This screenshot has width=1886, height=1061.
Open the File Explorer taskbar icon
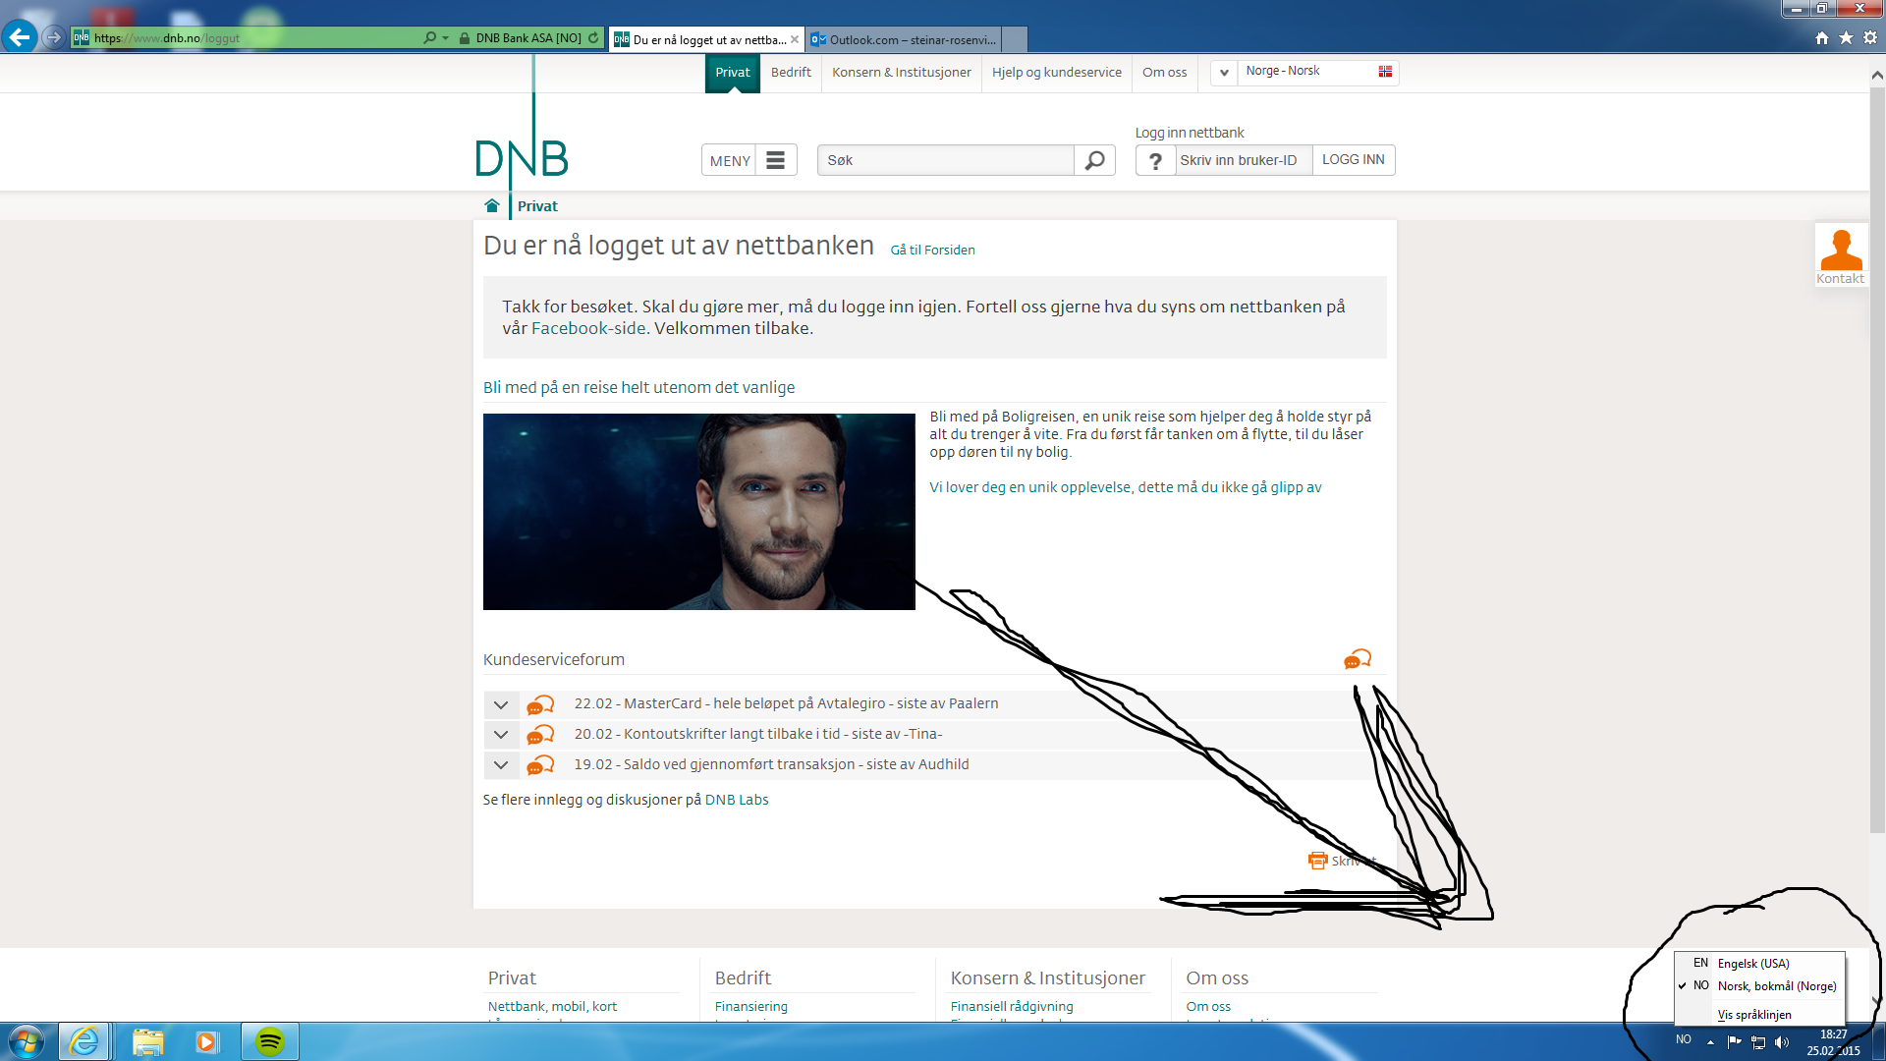tap(147, 1041)
